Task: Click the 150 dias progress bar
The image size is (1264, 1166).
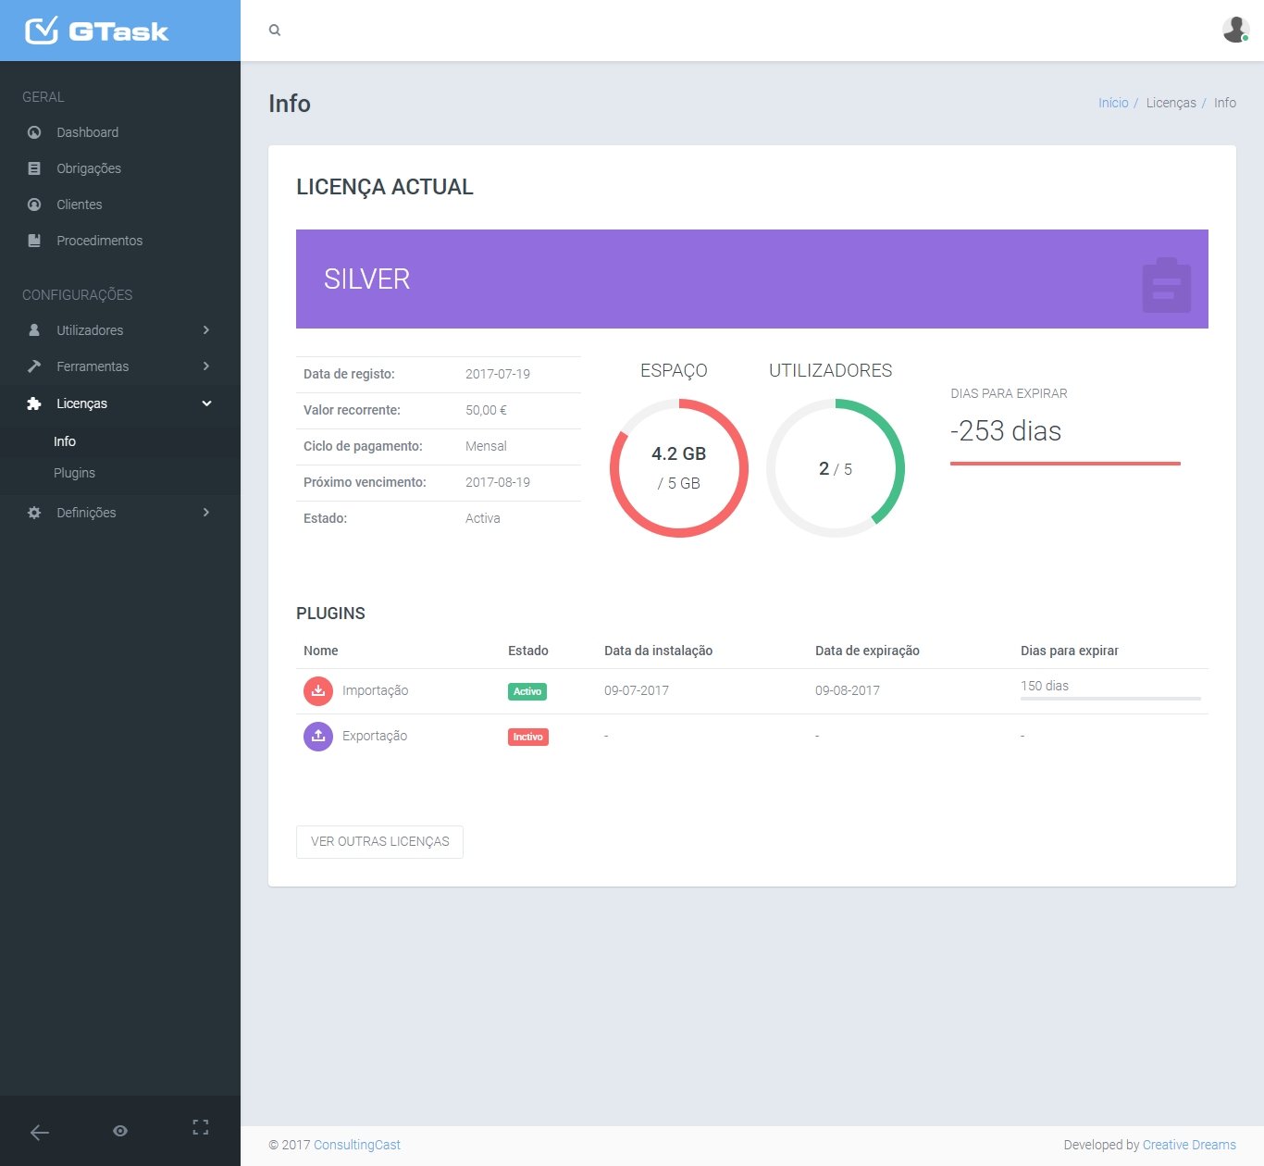Action: pyautogui.click(x=1110, y=698)
